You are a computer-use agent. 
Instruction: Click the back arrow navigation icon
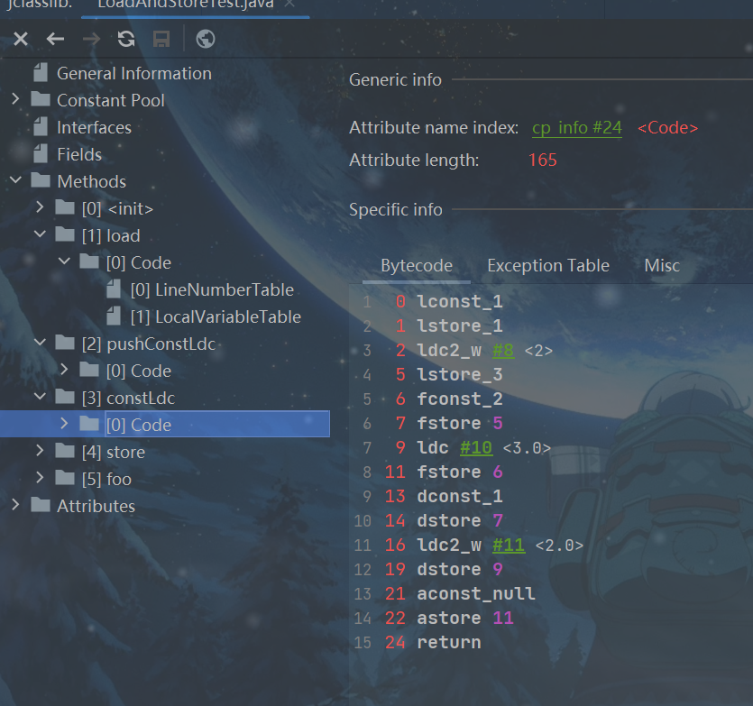pyautogui.click(x=56, y=39)
